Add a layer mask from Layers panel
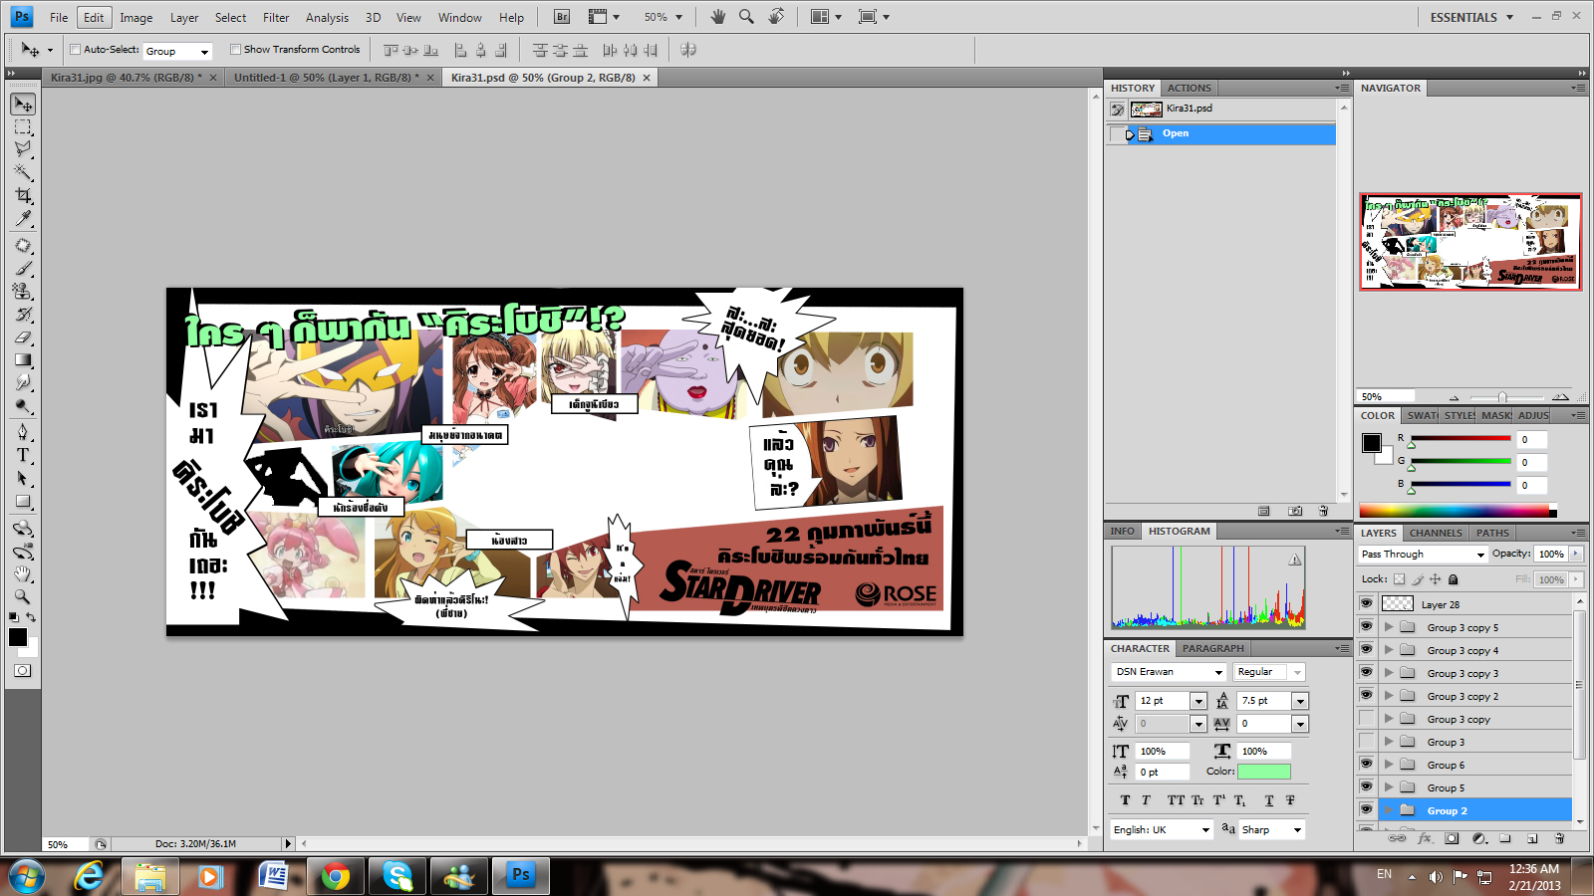 click(x=1452, y=838)
